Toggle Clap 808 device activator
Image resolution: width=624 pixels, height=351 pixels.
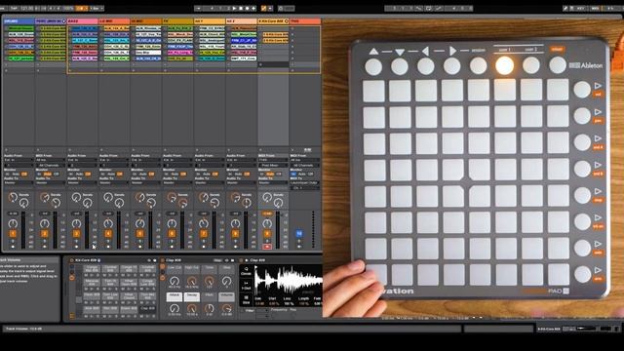(x=163, y=260)
